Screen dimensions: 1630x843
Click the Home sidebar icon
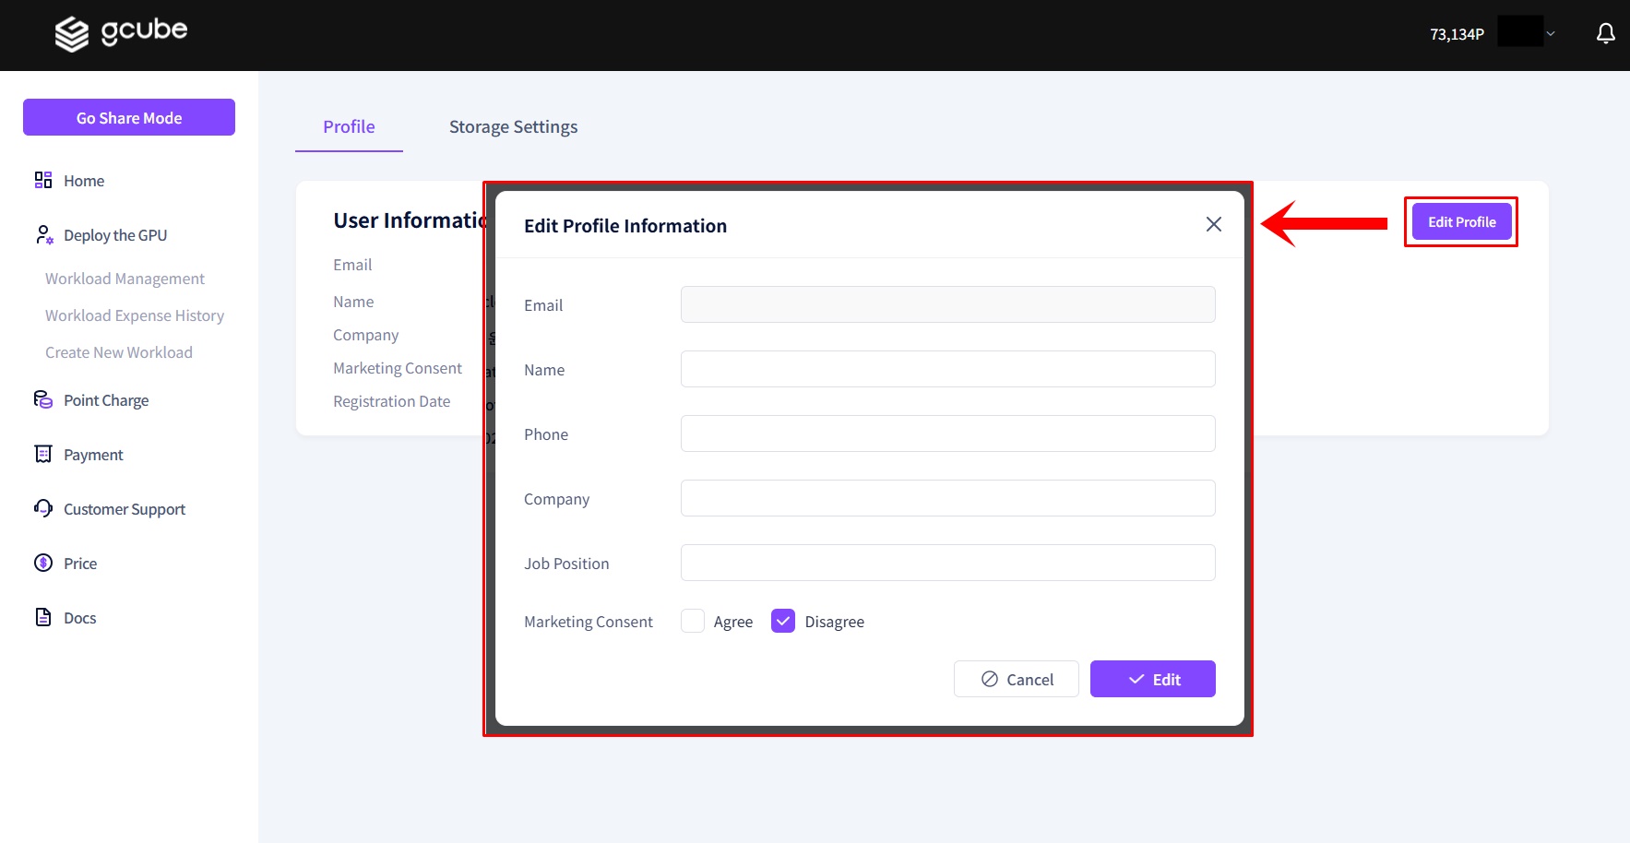(43, 180)
